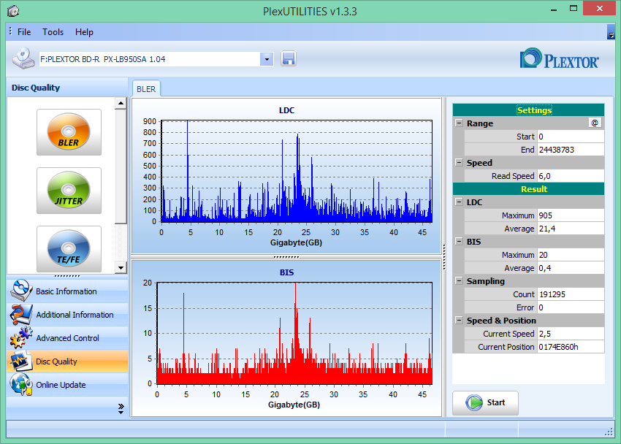
Task: Collapse the Range settings group
Action: click(459, 123)
